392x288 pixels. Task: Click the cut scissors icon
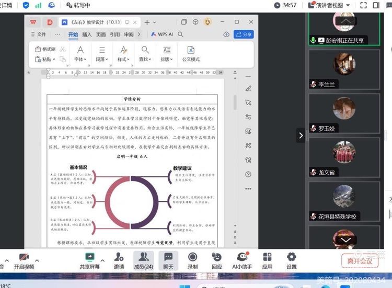click(63, 49)
